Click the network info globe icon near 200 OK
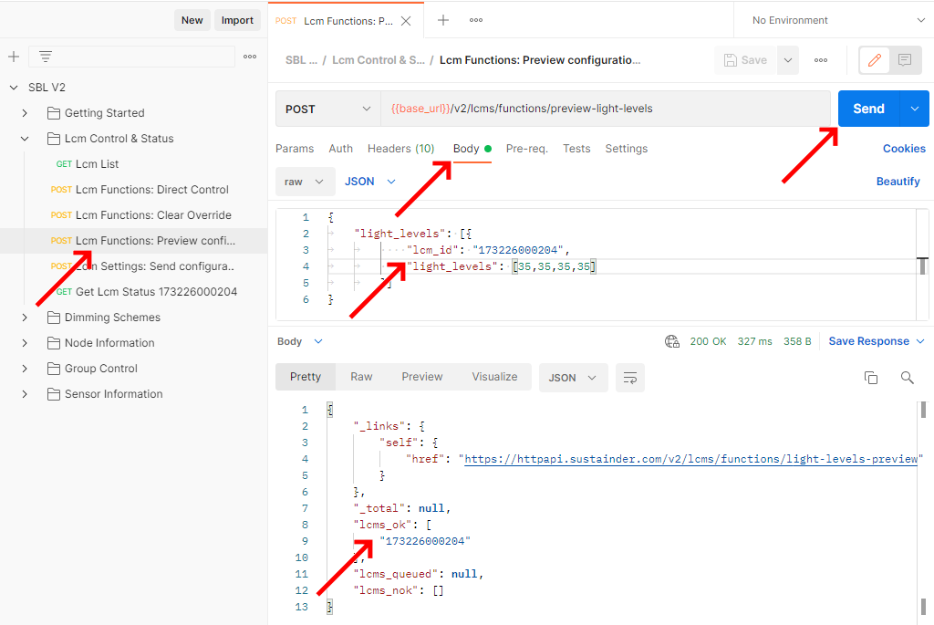The height and width of the screenshot is (625, 934). point(672,340)
